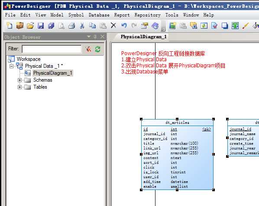Open the View menu
The height and width of the screenshot is (206, 259).
pyautogui.click(x=41, y=15)
